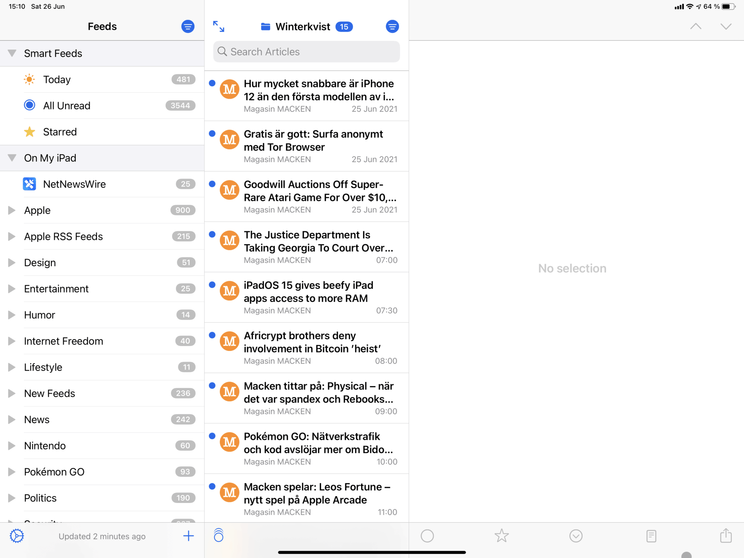Click avatar of Leos Fortune article
The width and height of the screenshot is (744, 558).
click(x=230, y=492)
